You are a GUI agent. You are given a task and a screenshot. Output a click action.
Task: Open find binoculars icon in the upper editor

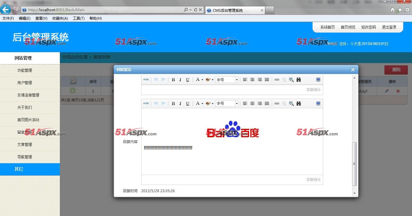(x=299, y=80)
